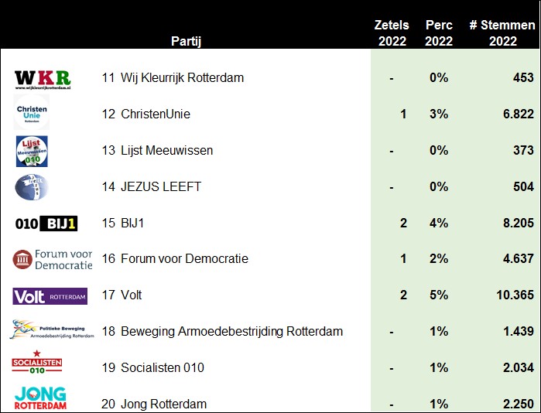Select the Volt party name text
Screen dimensions: 541x413
coord(131,295)
